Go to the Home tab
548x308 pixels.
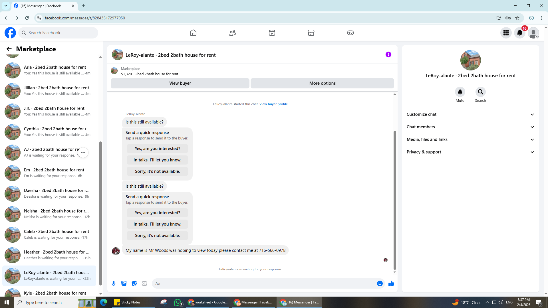tap(193, 33)
